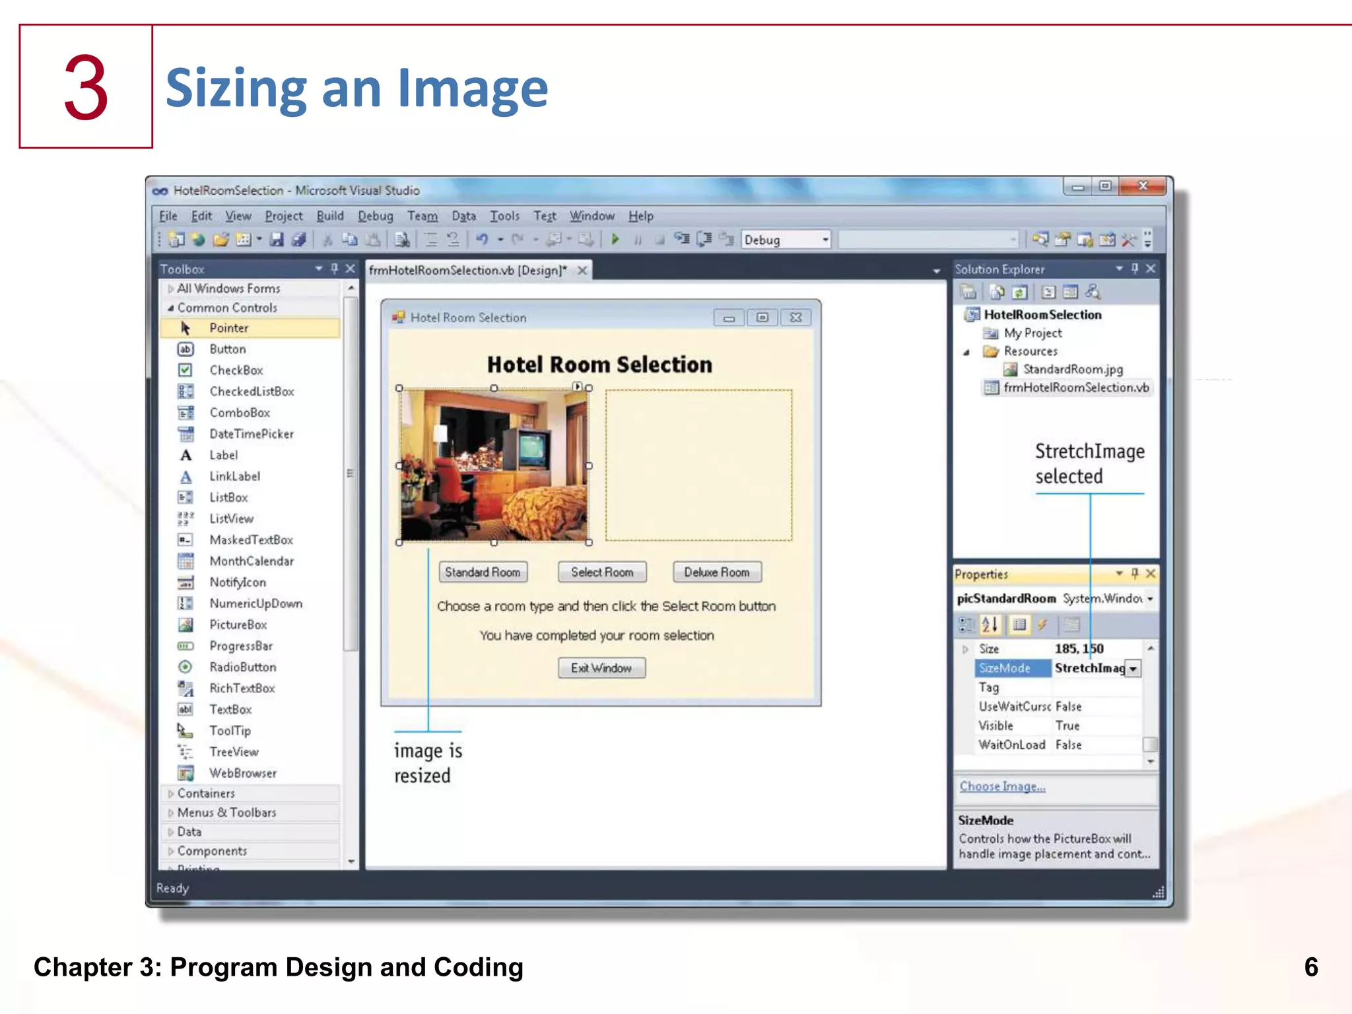This screenshot has width=1352, height=1014.
Task: Click the Start Debugging play icon
Action: [615, 240]
